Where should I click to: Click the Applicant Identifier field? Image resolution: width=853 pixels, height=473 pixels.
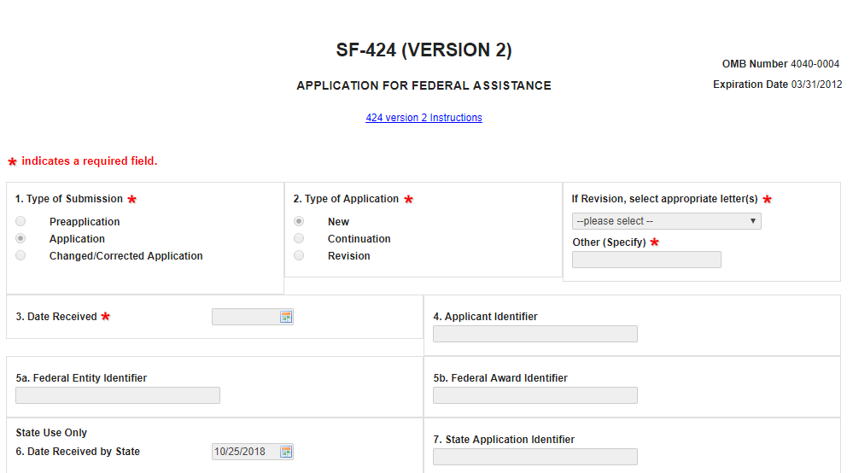535,334
